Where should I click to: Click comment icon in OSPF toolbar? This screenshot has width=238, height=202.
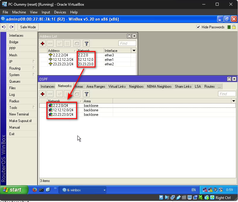(77, 94)
